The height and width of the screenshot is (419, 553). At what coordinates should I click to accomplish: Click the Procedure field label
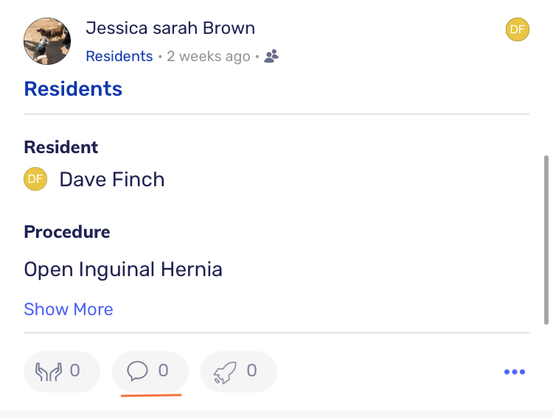pos(67,232)
